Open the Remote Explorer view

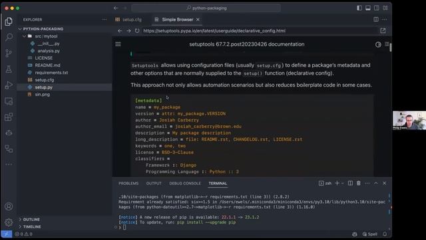(9, 101)
